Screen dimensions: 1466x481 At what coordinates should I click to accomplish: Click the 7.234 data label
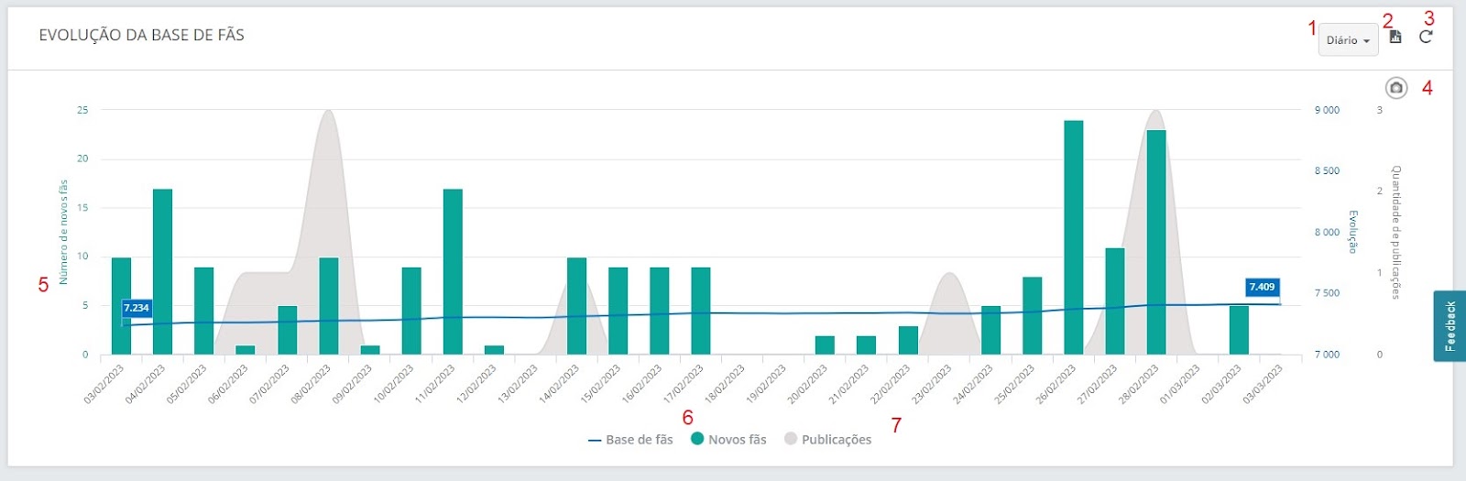(x=136, y=308)
